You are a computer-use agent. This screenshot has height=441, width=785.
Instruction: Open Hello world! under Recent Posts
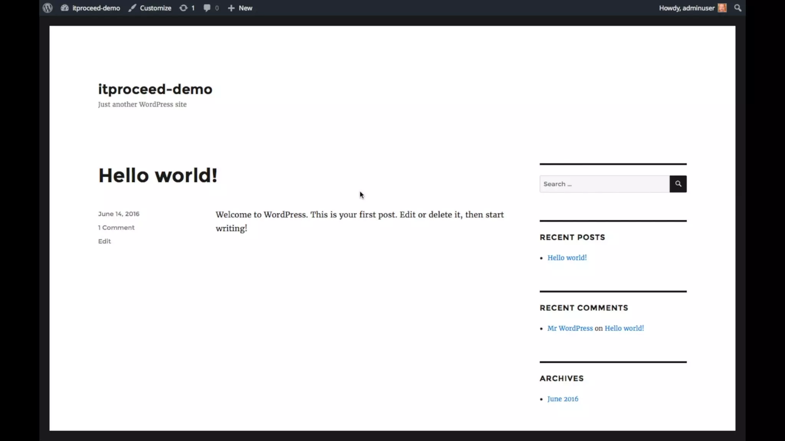(567, 258)
